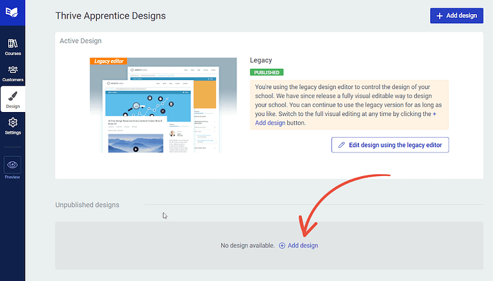Click the blue Add design button

[456, 16]
